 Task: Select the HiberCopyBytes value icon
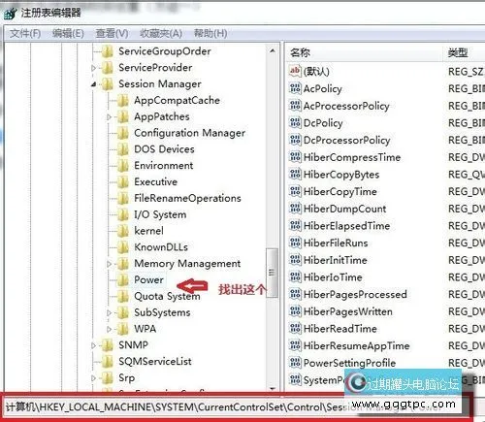click(x=295, y=174)
